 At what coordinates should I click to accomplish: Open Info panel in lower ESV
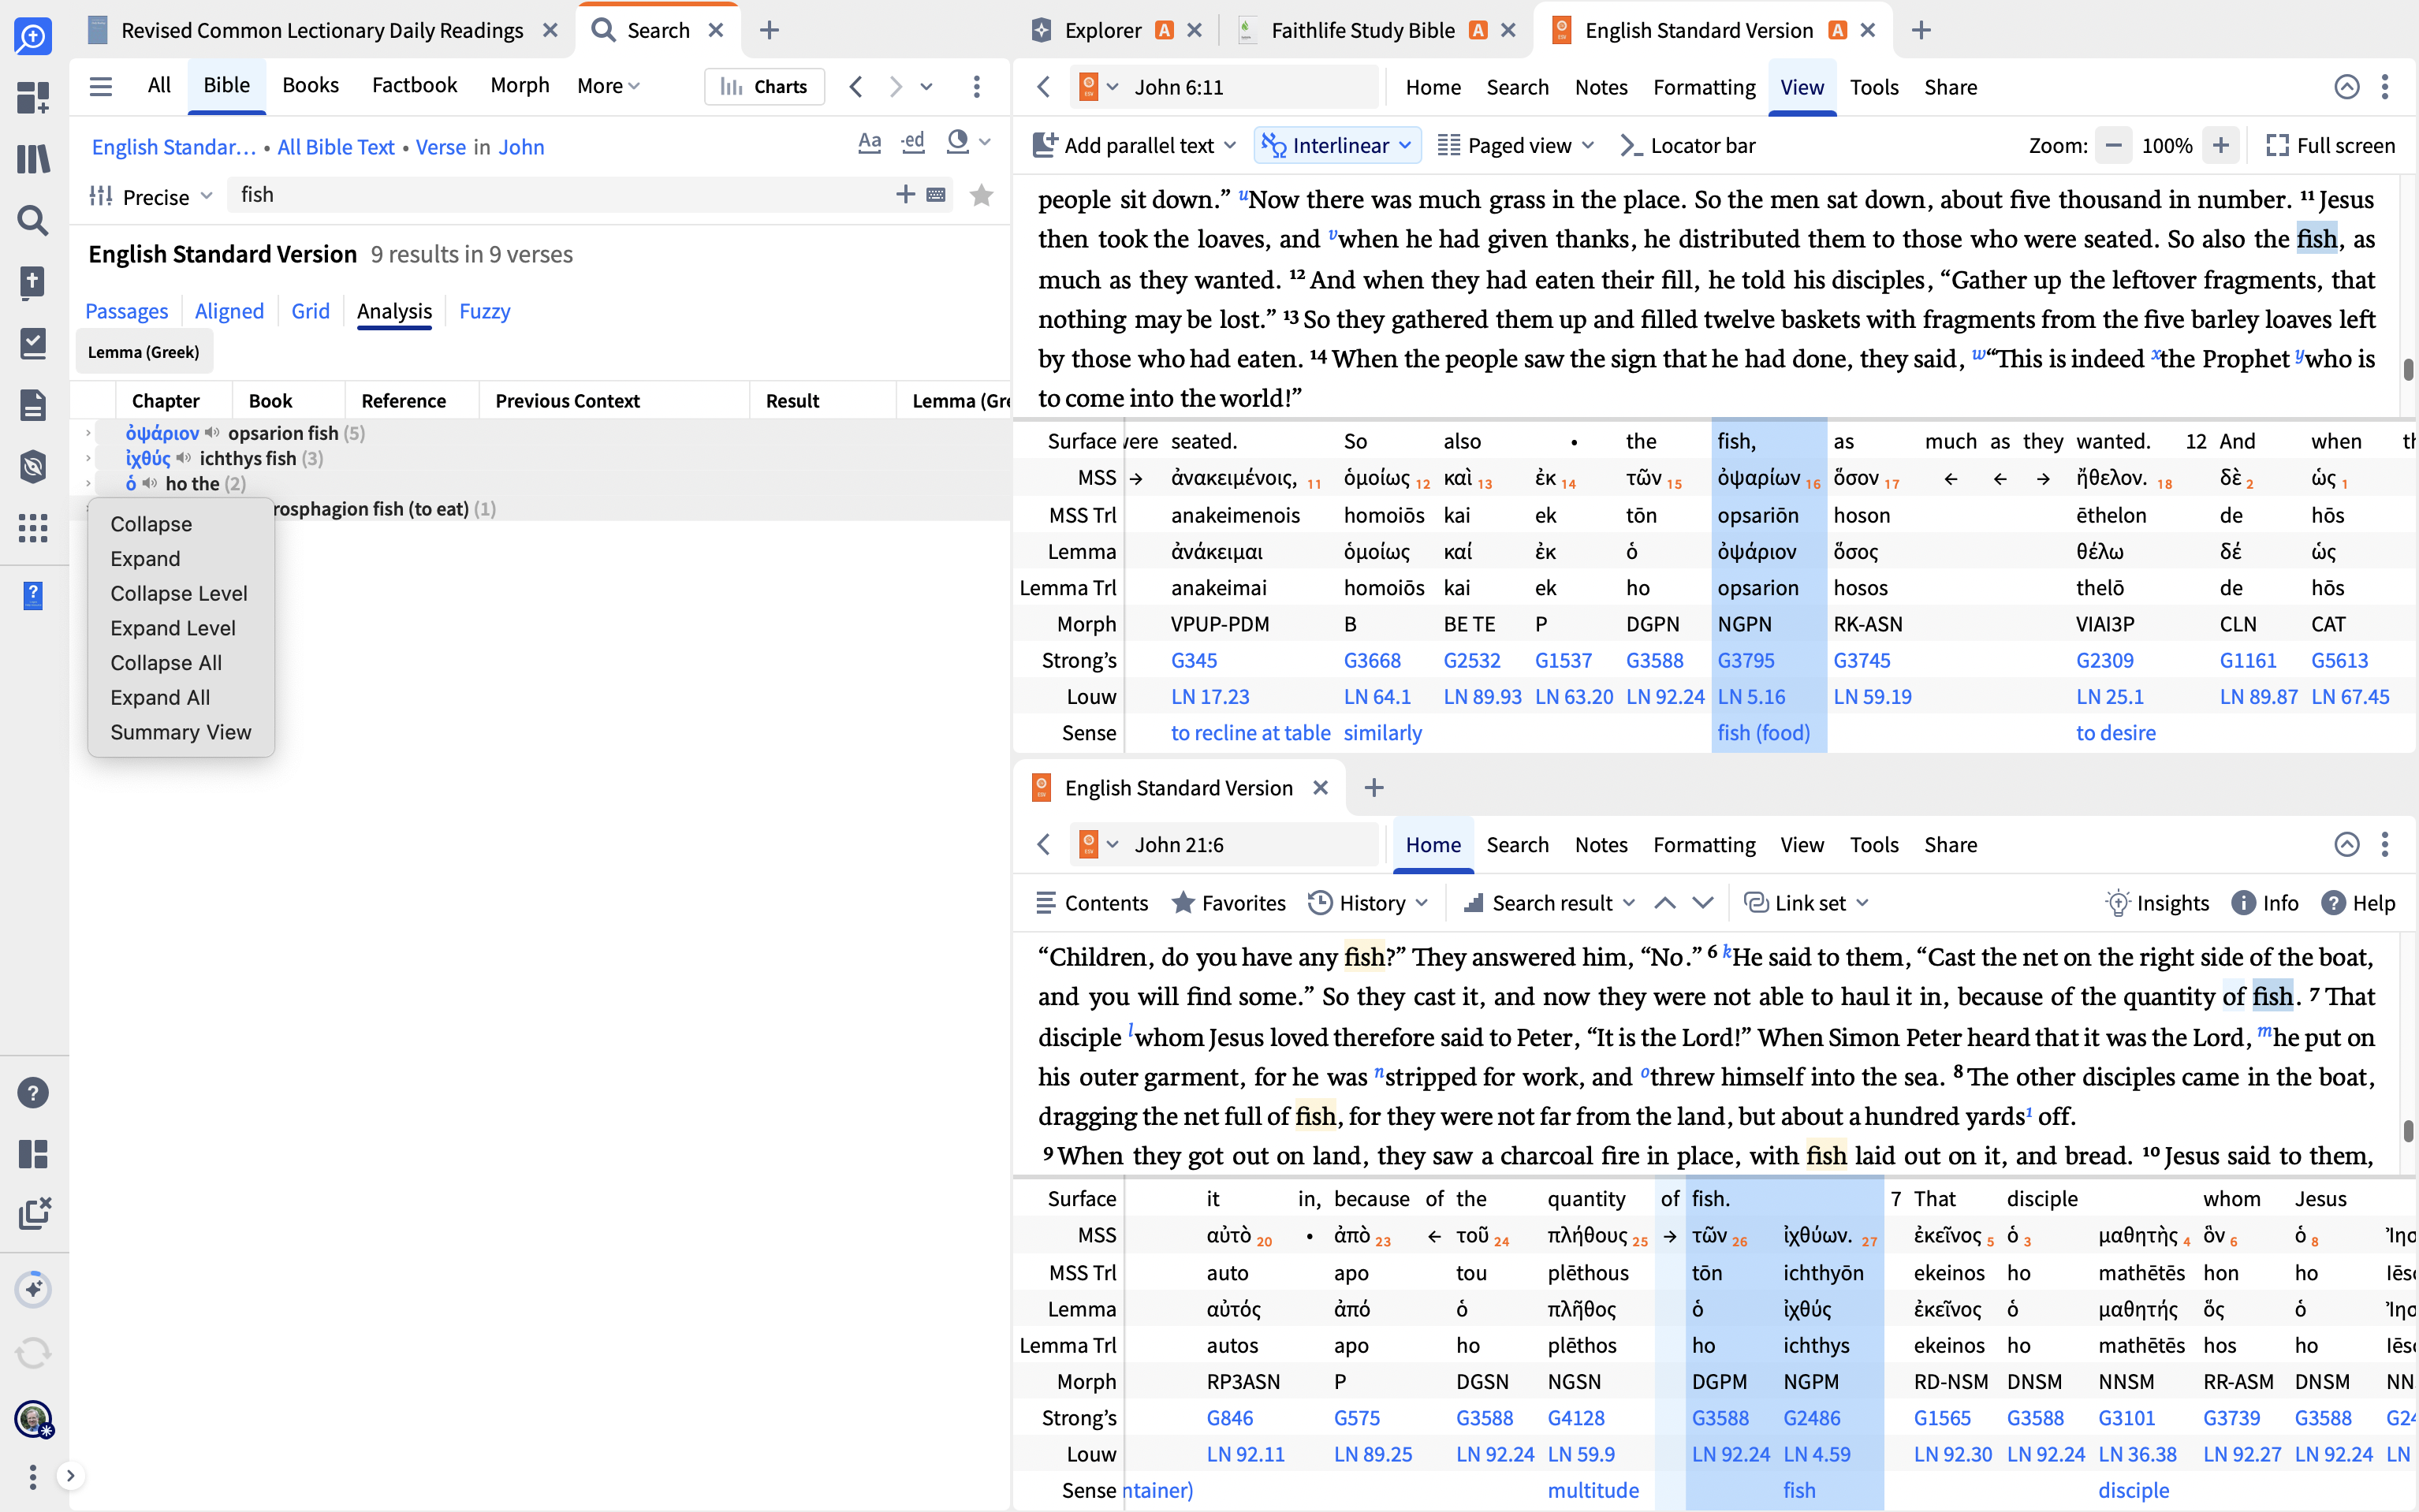2265,903
